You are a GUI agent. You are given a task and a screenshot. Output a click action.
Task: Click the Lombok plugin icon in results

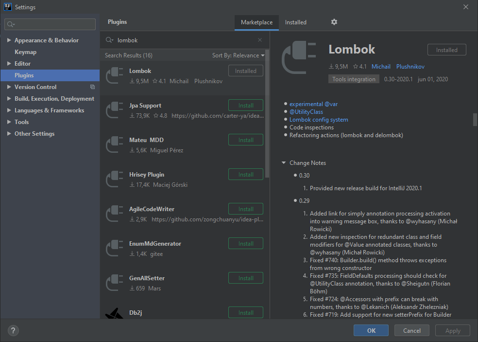(114, 75)
